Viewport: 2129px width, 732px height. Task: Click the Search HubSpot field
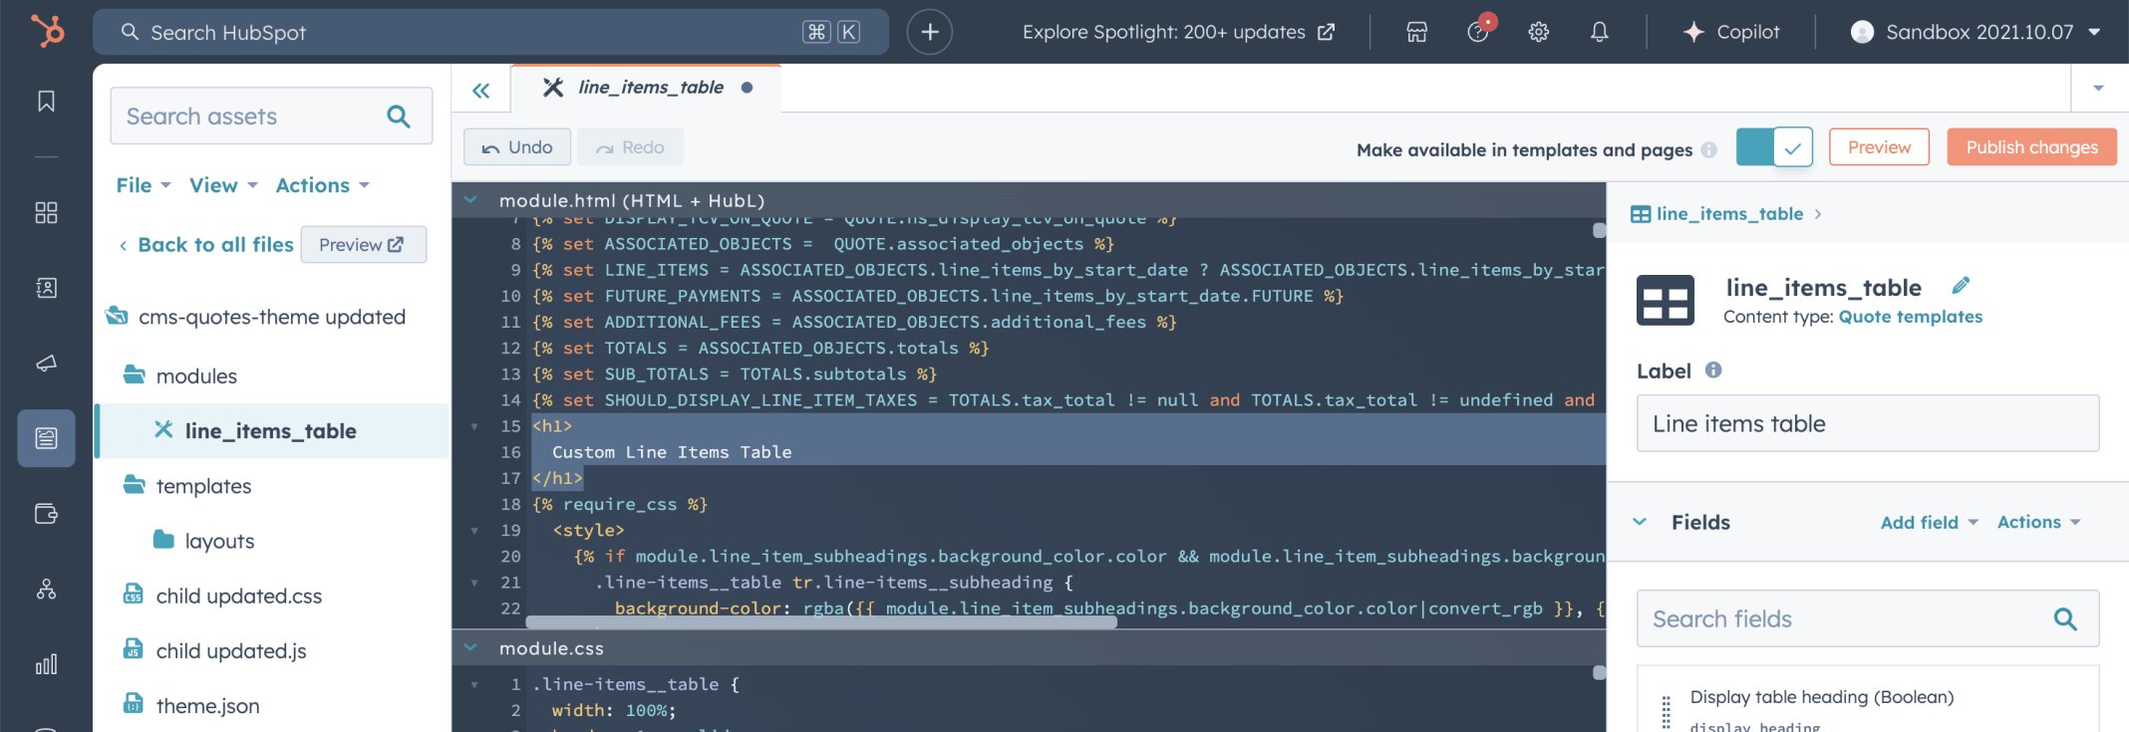click(x=490, y=32)
